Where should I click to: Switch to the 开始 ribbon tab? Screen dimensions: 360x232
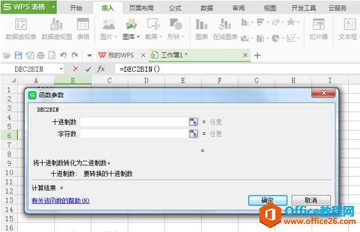pos(76,8)
